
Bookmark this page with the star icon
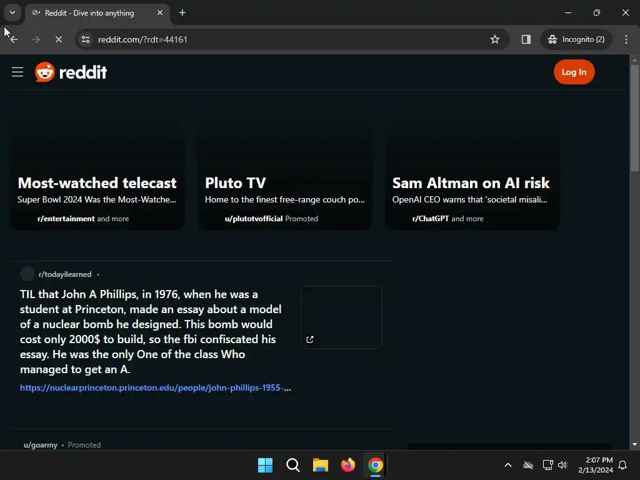click(495, 39)
